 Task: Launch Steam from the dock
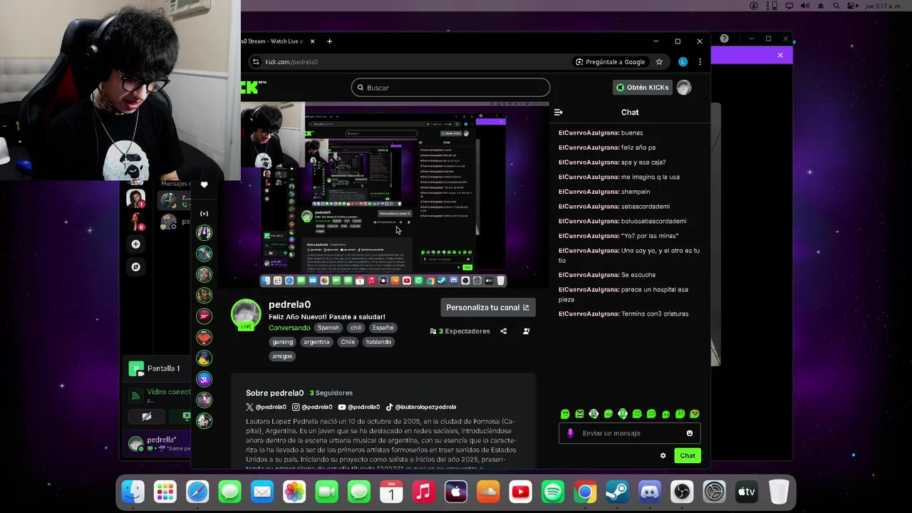(617, 492)
